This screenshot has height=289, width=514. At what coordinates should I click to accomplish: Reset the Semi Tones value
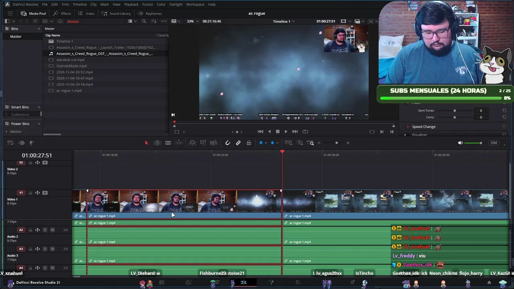point(504,110)
